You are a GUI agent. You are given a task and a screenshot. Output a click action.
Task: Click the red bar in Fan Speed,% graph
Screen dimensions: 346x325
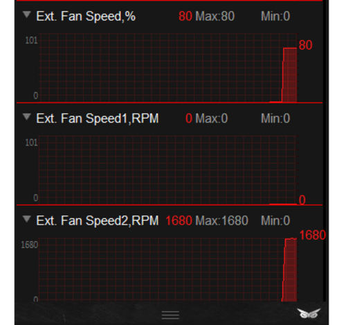click(290, 75)
